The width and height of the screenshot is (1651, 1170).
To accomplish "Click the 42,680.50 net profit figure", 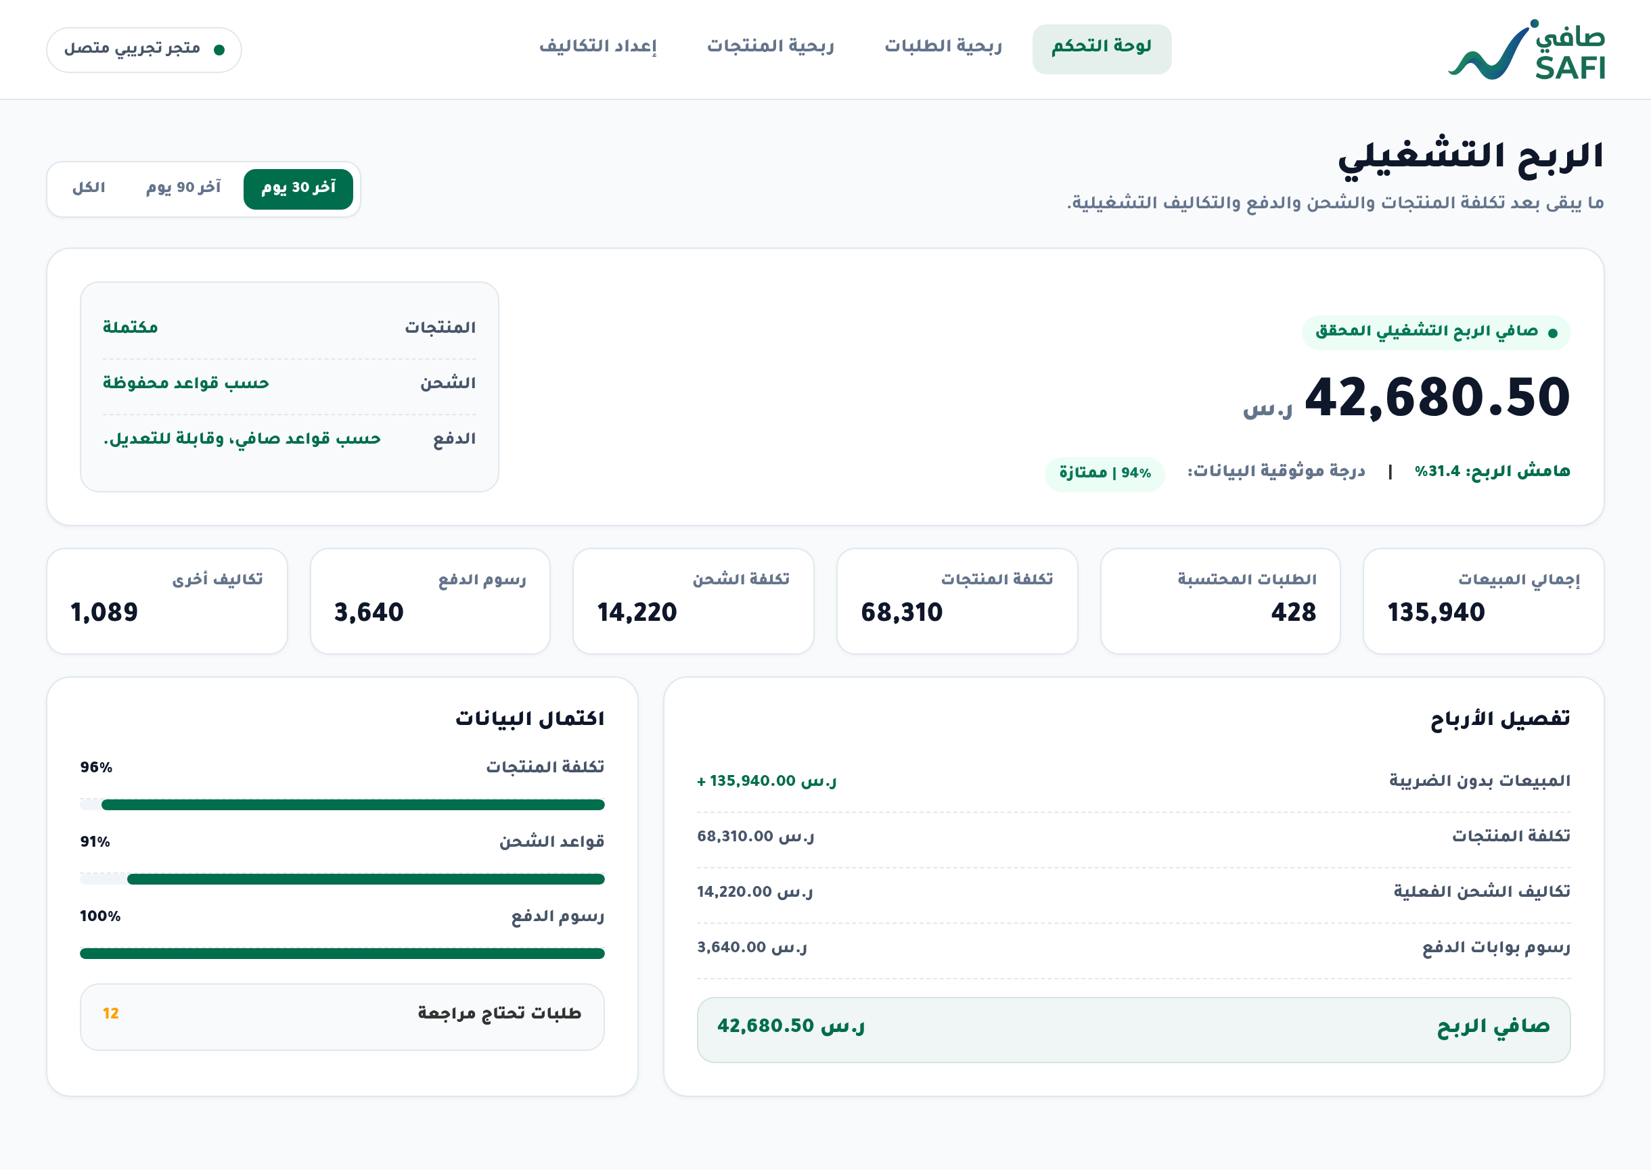I will click(x=1437, y=398).
